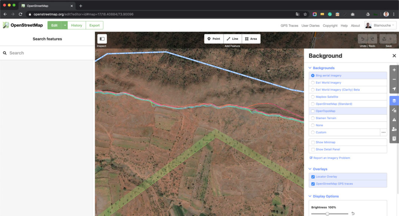Open the Issues warning icon

point(394,120)
